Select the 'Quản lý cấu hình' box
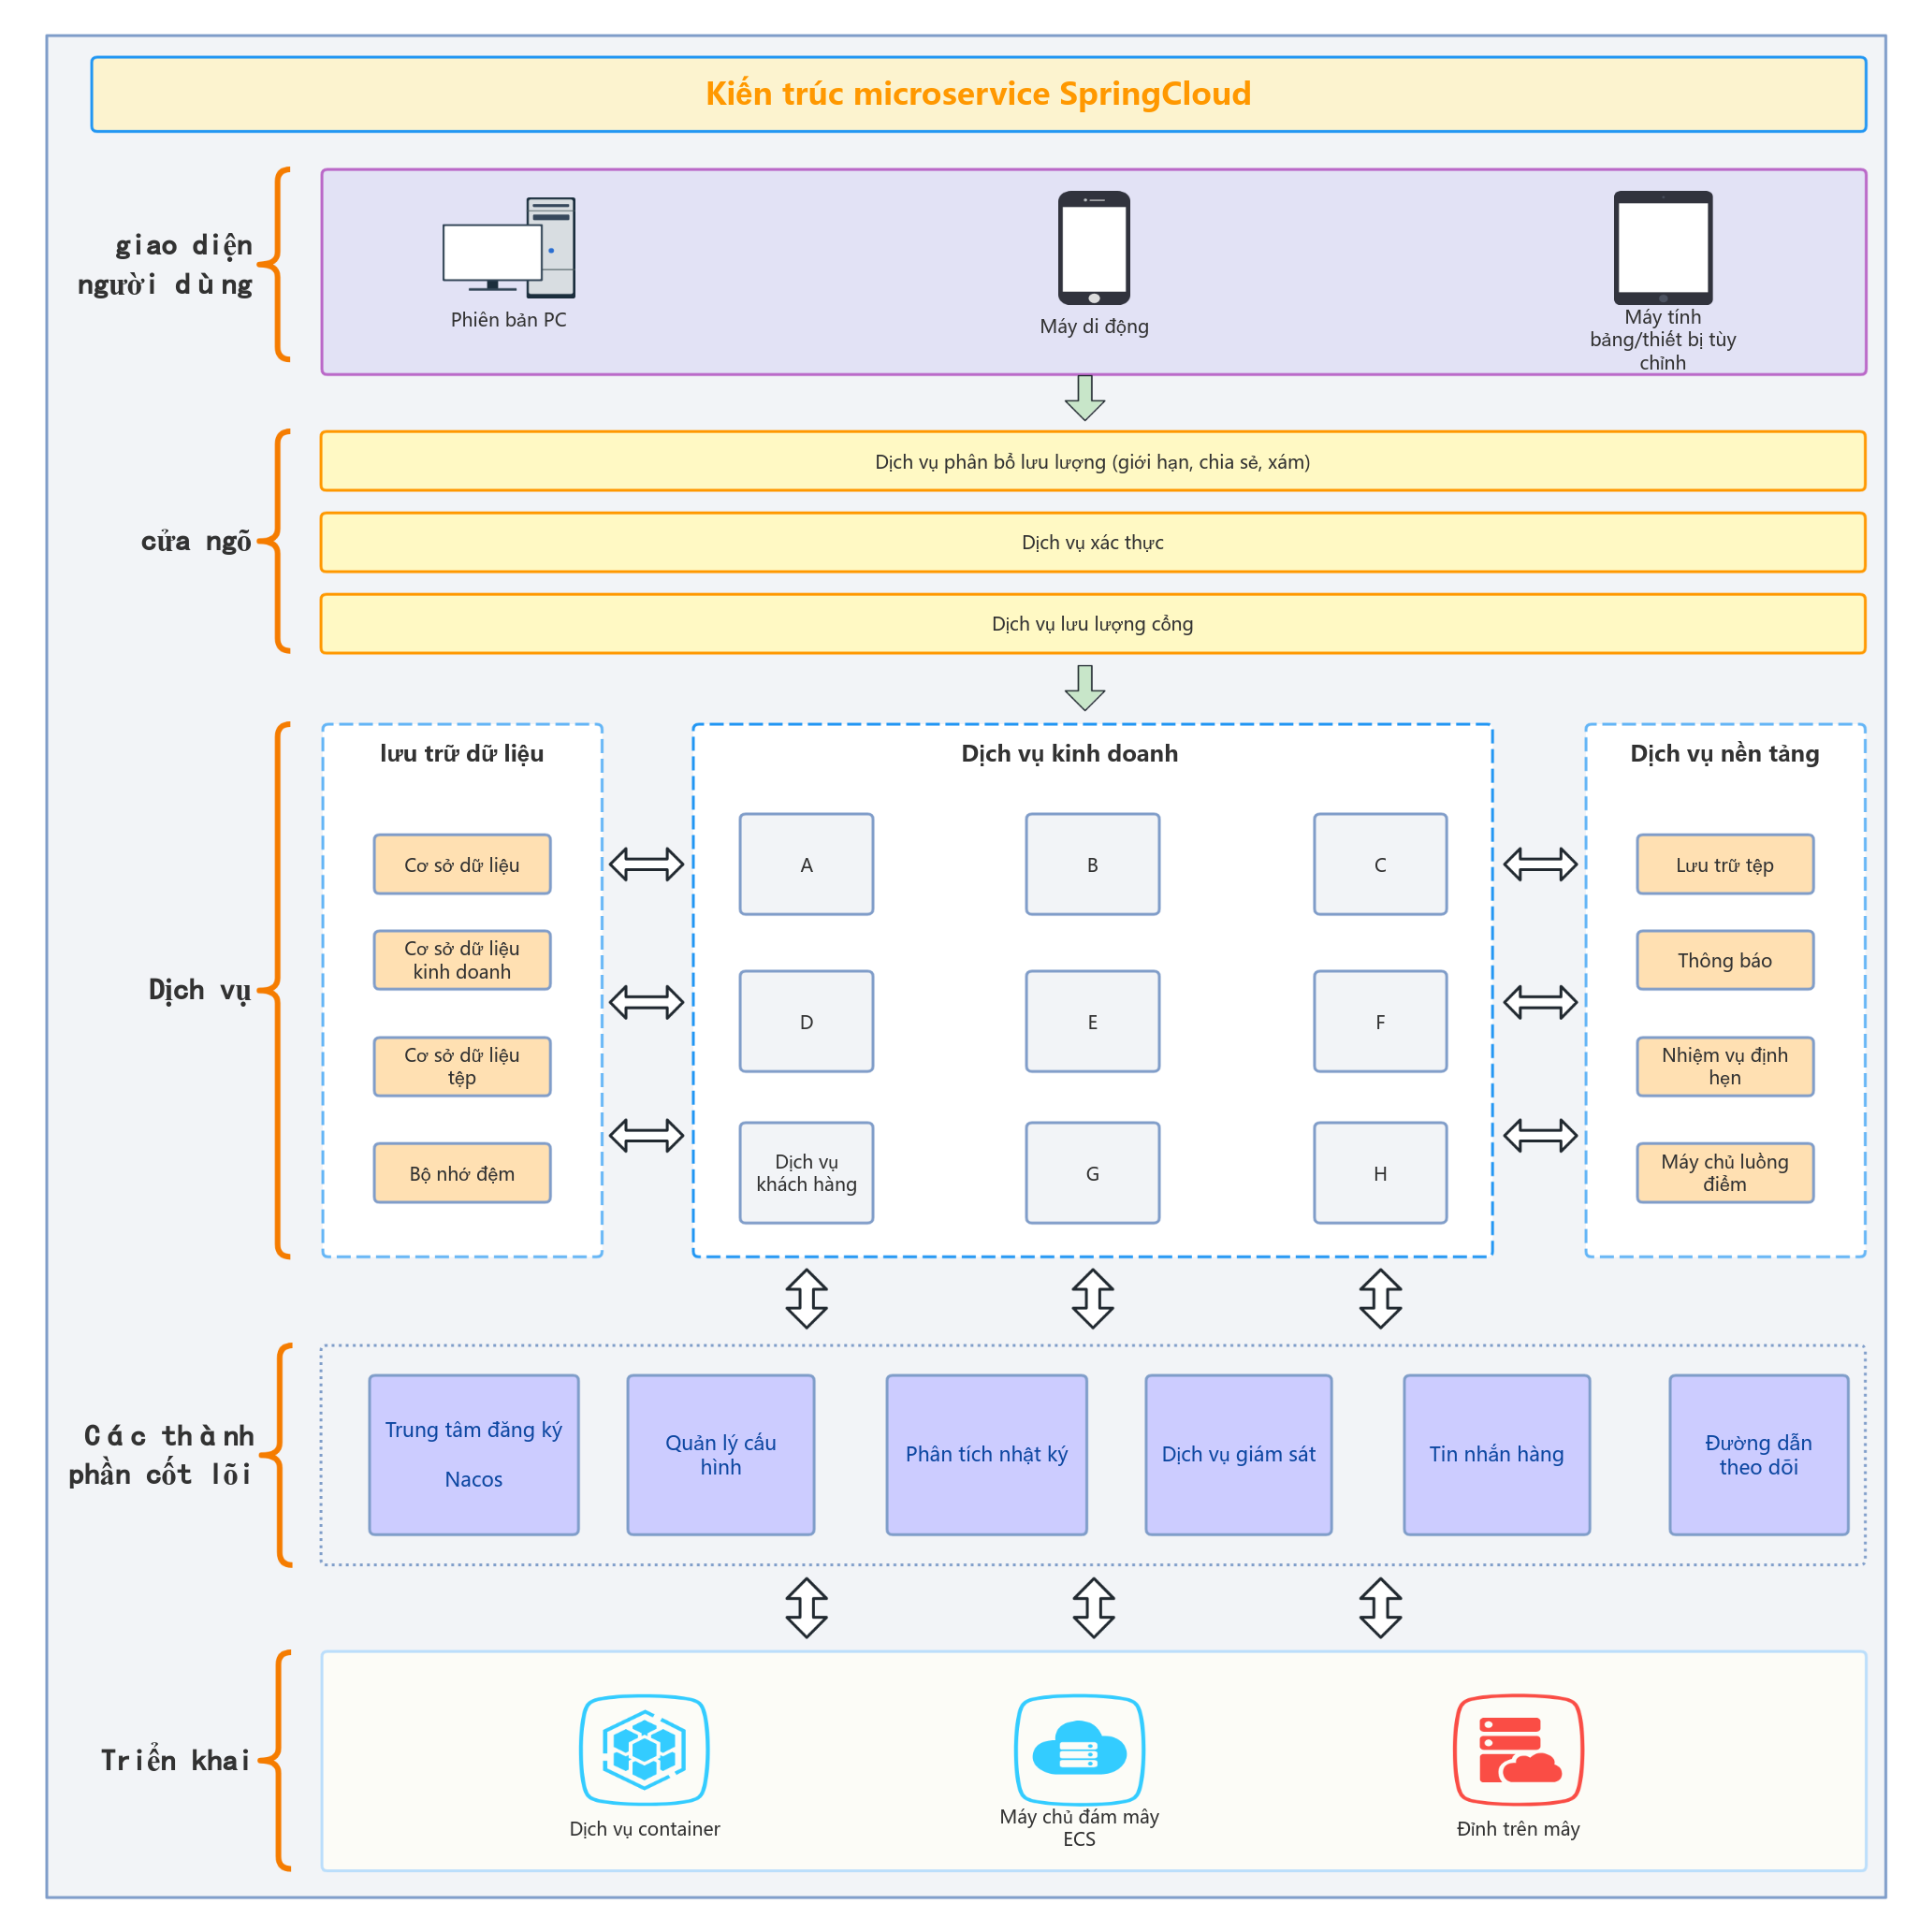The width and height of the screenshot is (1920, 1932). click(721, 1455)
